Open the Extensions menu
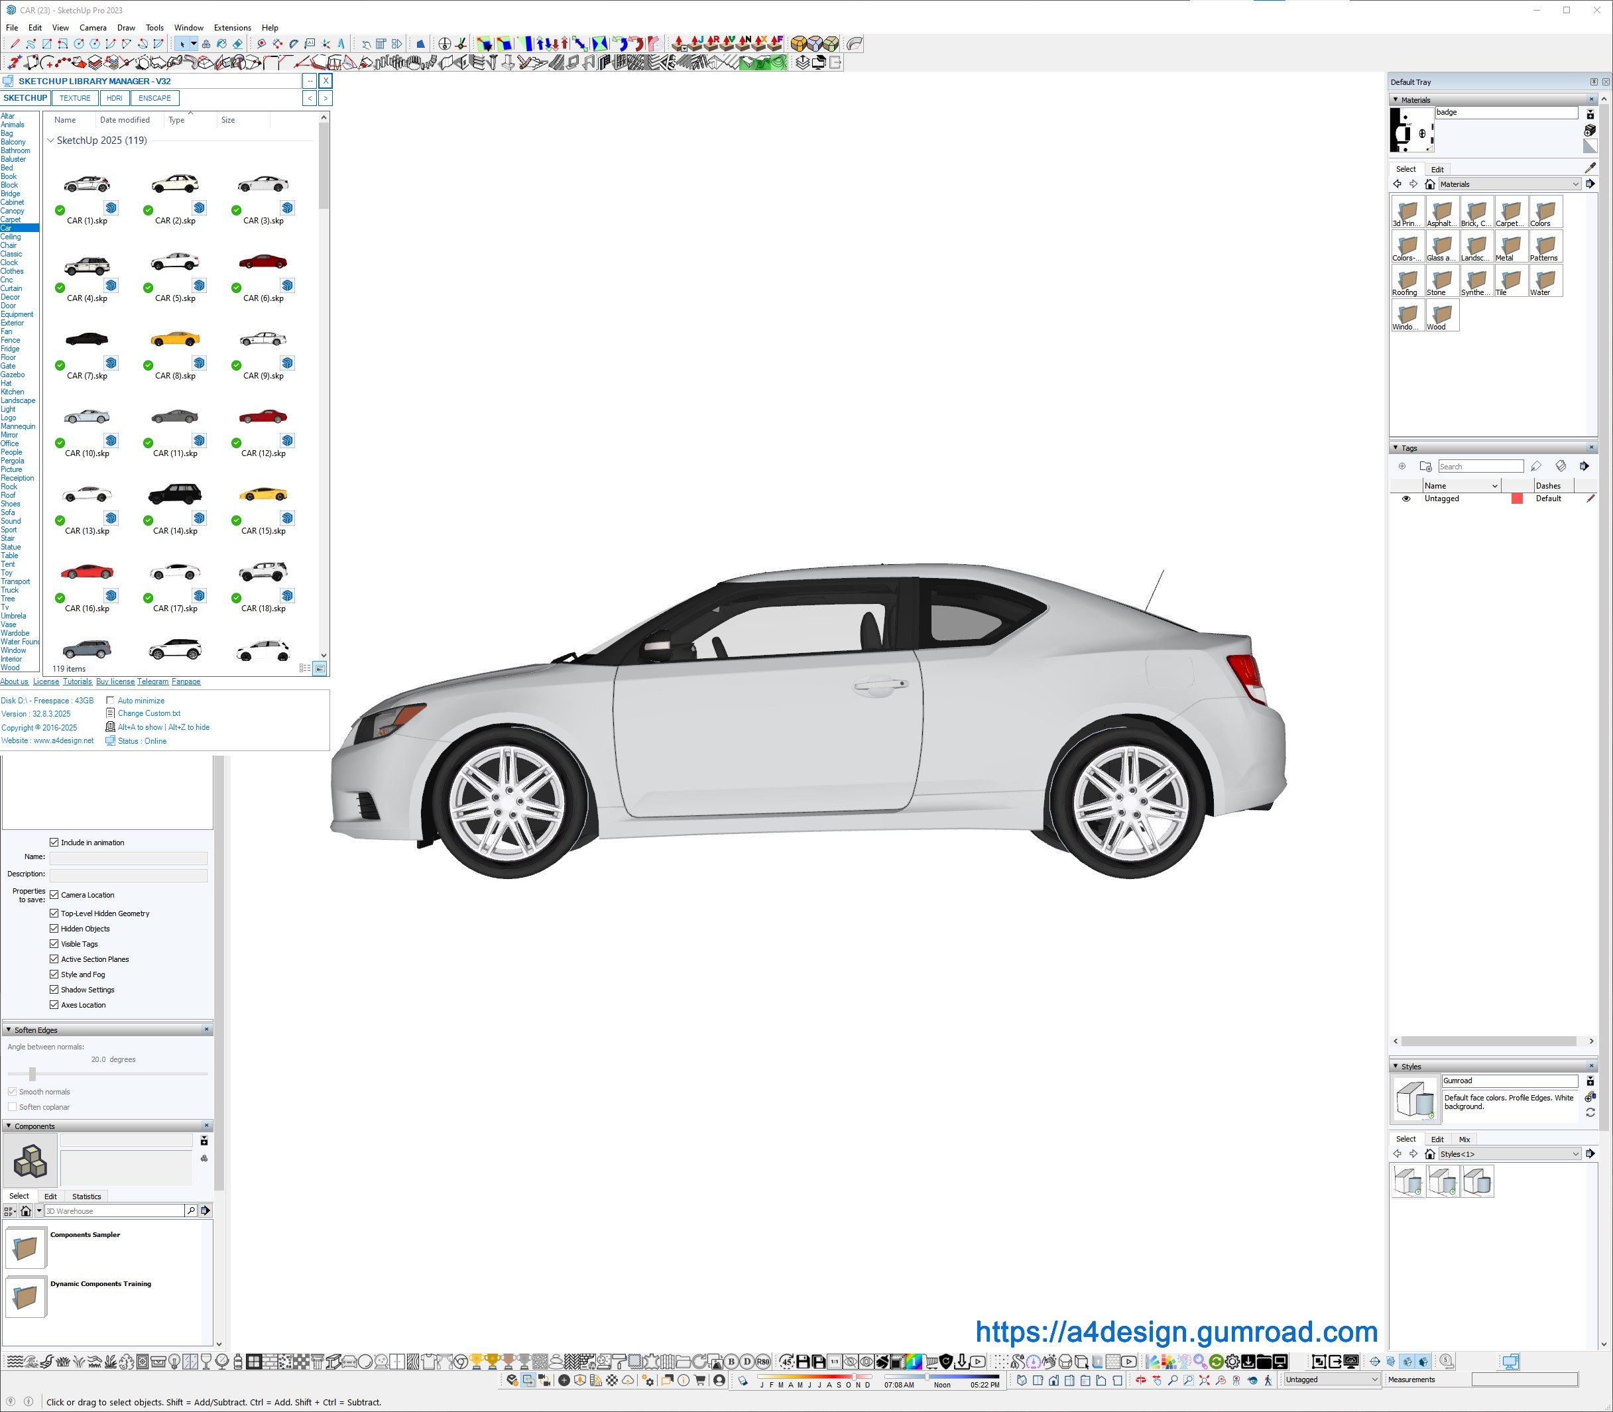Screen dimensions: 1613x1412 click(x=231, y=28)
